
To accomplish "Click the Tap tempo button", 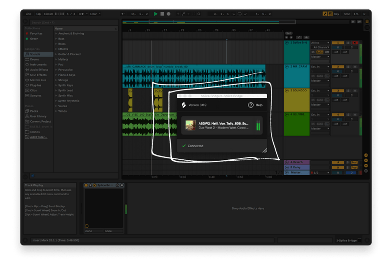I will point(38,14).
